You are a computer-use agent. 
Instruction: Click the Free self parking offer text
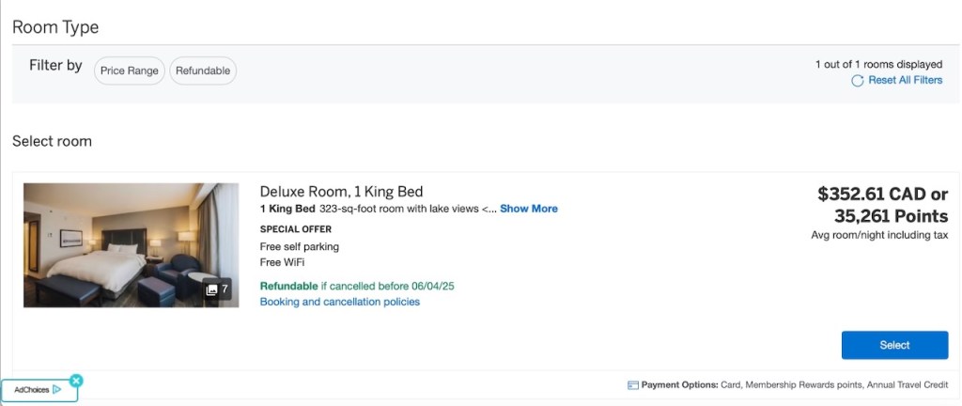pos(299,246)
